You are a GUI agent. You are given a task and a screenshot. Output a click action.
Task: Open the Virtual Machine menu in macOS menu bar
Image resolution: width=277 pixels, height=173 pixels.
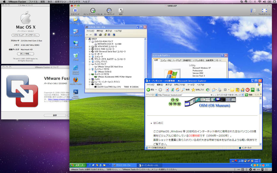click(61, 1)
